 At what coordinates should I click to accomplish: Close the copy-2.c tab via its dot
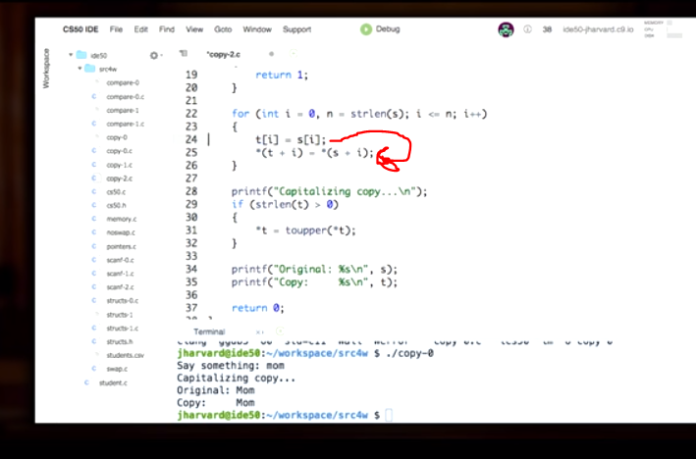tap(271, 54)
